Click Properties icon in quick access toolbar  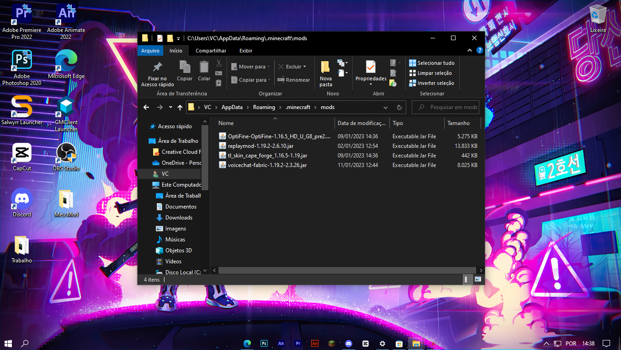point(160,38)
